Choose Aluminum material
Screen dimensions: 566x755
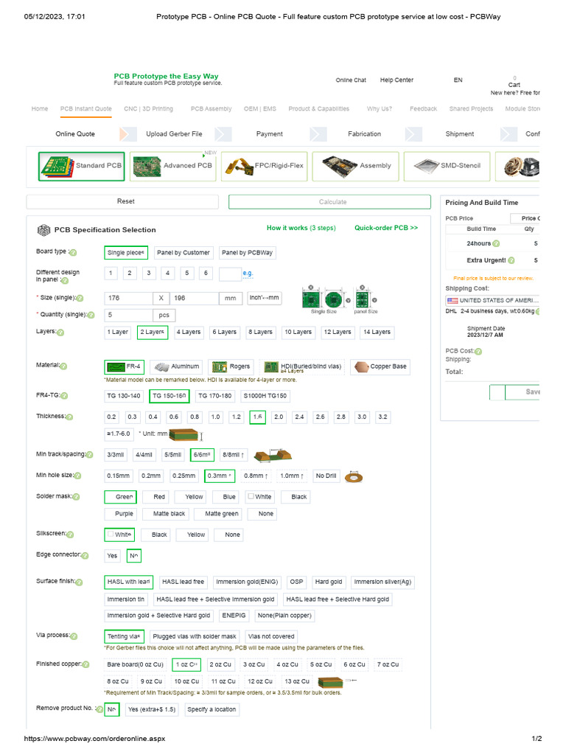coord(177,367)
